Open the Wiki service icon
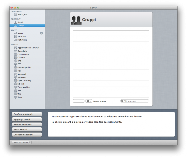The image size is (187, 158). point(15,94)
